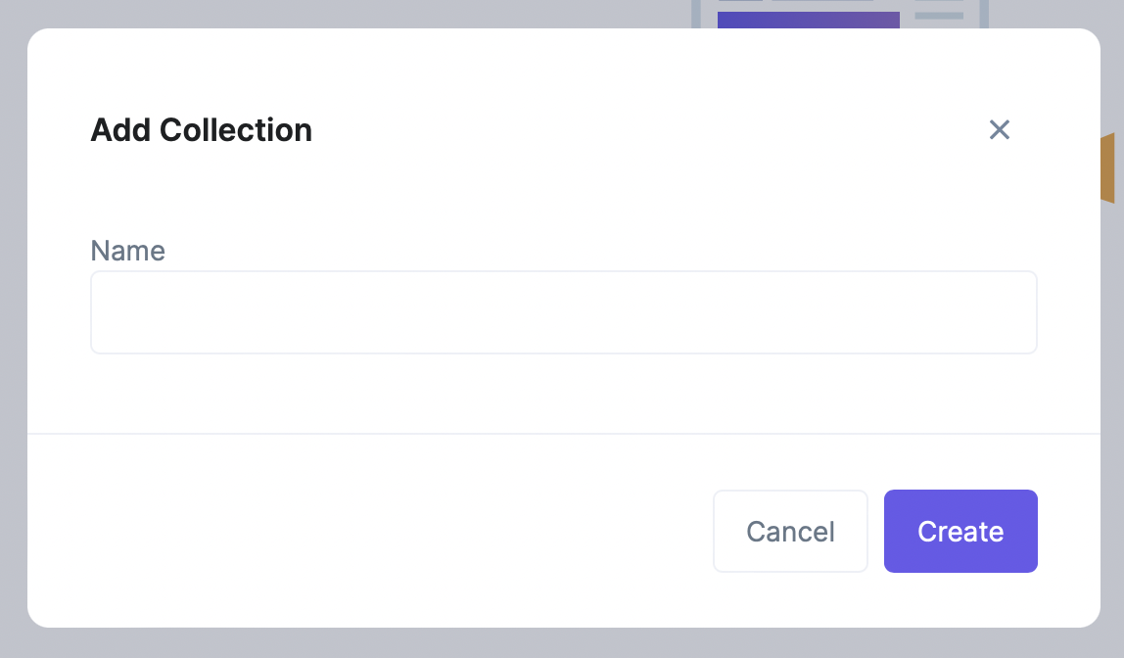Confirm collection creation with the purple button
This screenshot has height=658, width=1124.
(x=960, y=531)
